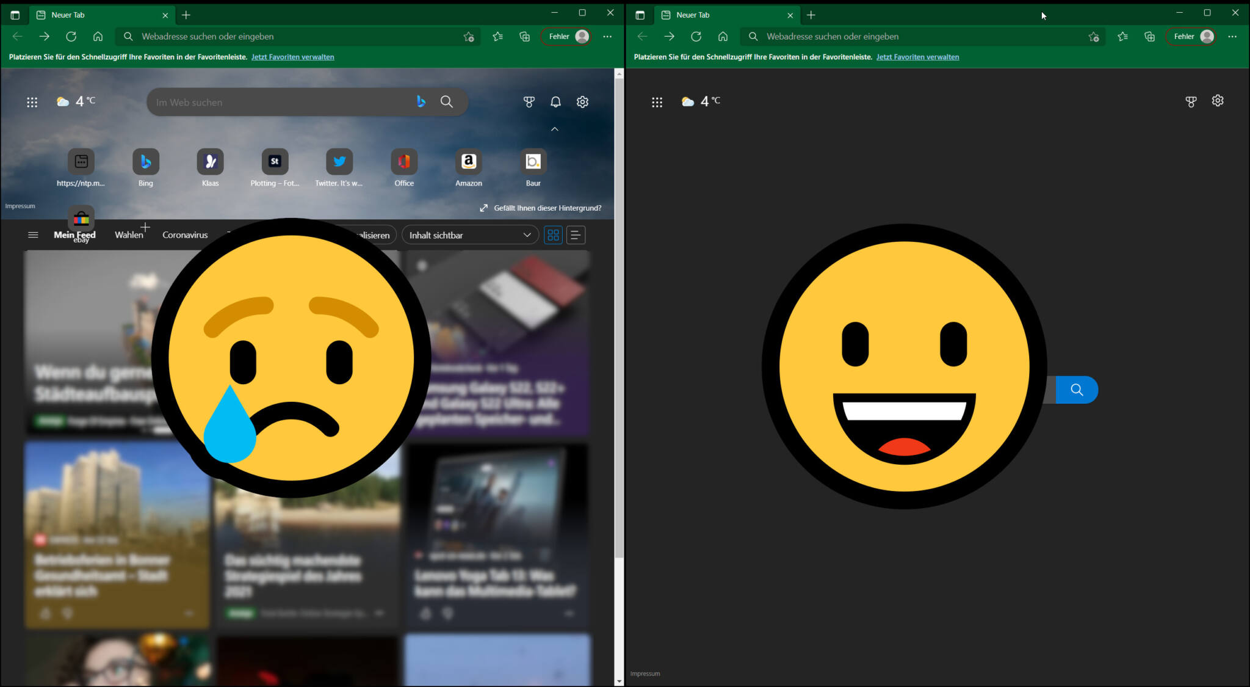This screenshot has width=1250, height=687.
Task: Start a Bing search with the magnifier icon
Action: [447, 101]
